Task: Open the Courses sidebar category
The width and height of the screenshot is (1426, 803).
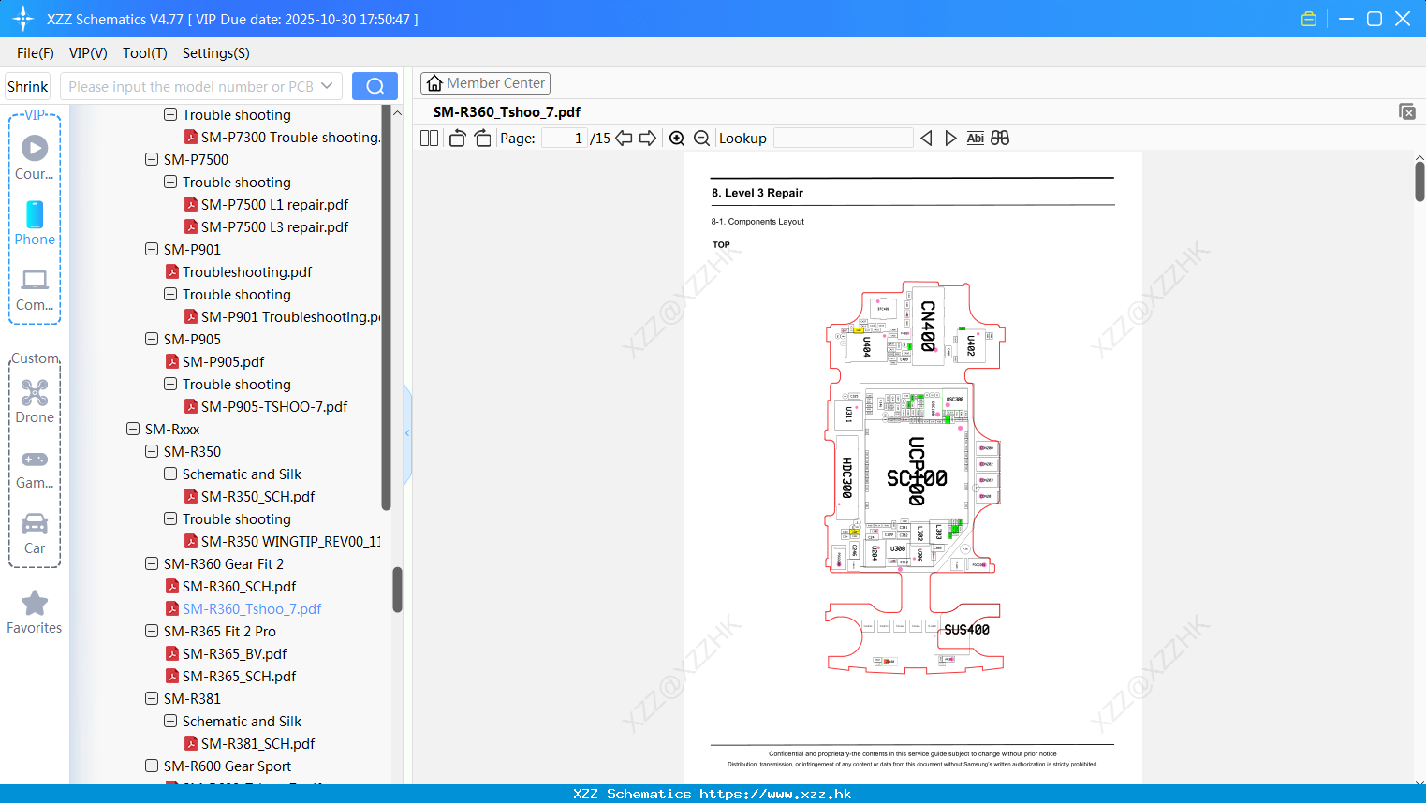Action: coord(35,157)
